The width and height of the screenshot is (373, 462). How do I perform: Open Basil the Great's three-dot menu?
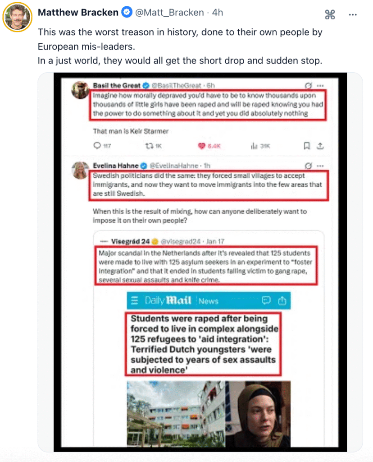320,86
